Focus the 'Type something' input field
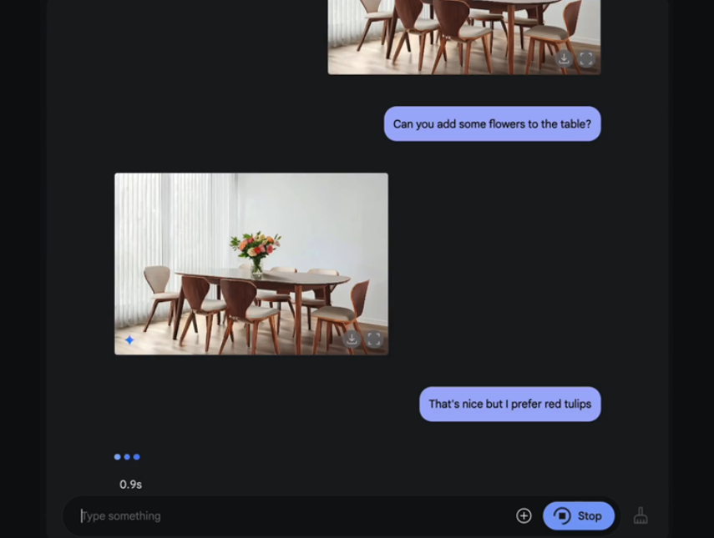714x538 pixels. pyautogui.click(x=291, y=515)
